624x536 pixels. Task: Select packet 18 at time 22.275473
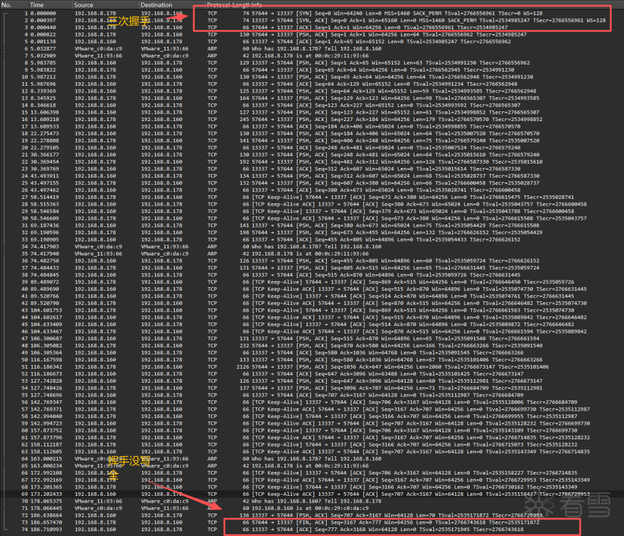312,133
